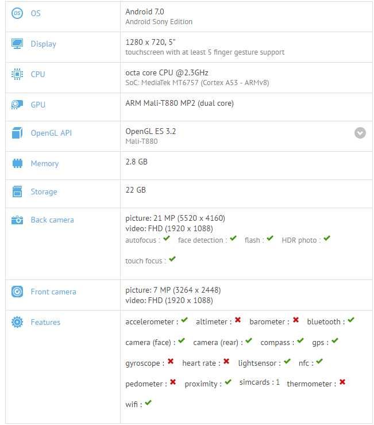Click the Features label
Viewport: 374px width, 425px height.
click(45, 322)
